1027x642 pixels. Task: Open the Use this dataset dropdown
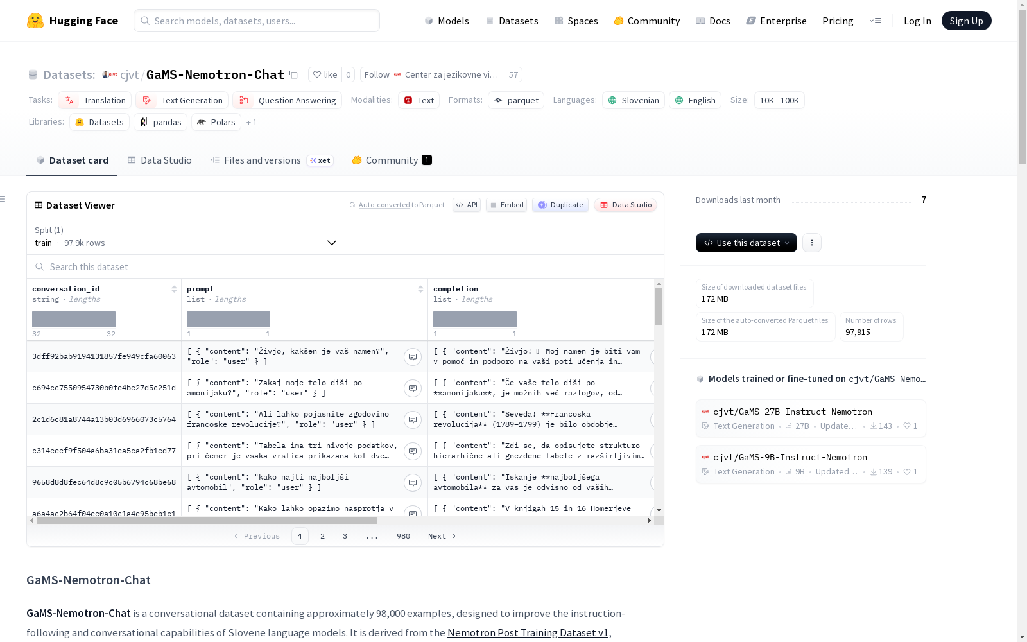coord(747,243)
